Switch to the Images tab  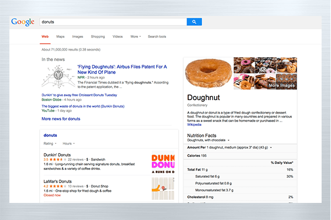[x=78, y=37]
